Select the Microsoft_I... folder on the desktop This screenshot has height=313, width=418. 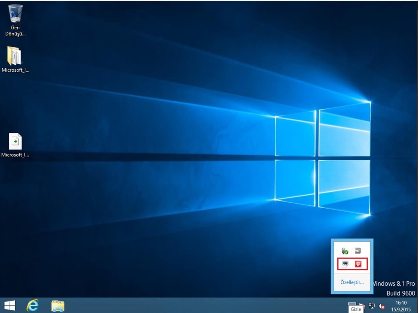point(15,59)
